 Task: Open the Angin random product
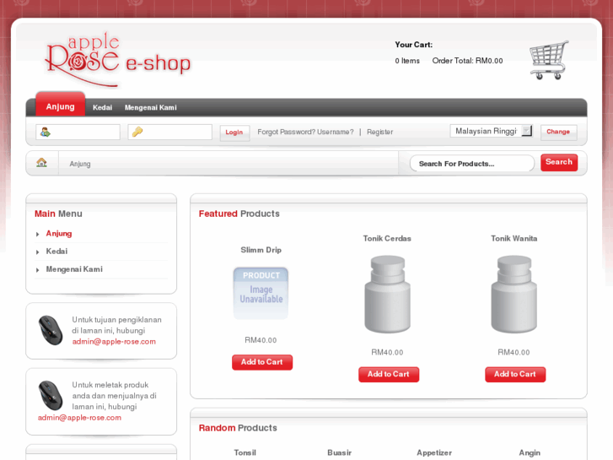tap(530, 452)
